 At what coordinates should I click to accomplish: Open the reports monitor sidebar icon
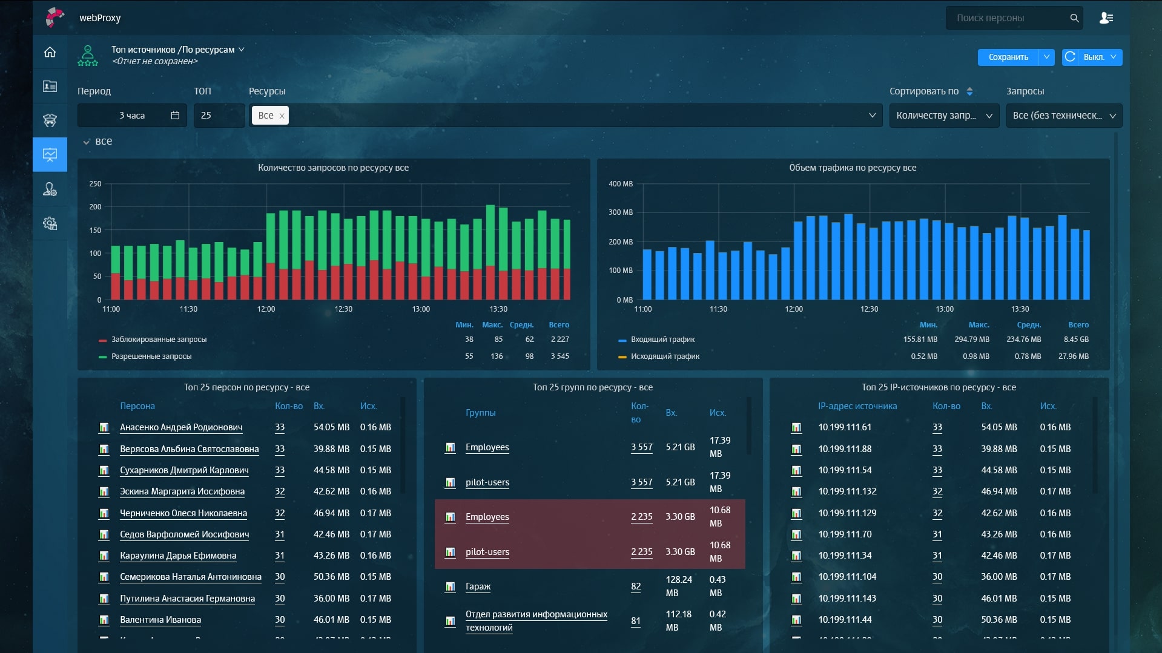tap(50, 155)
